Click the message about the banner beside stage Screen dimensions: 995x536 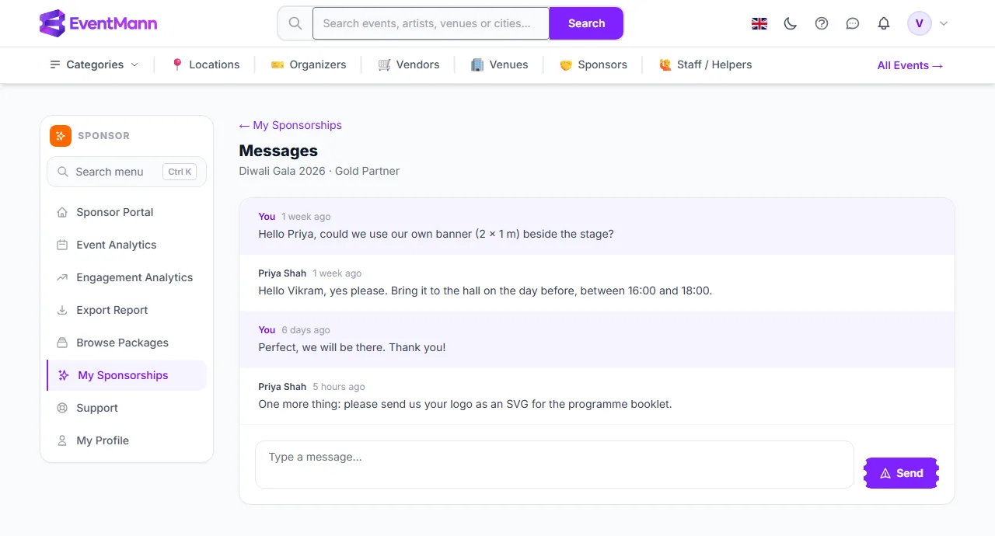[436, 234]
